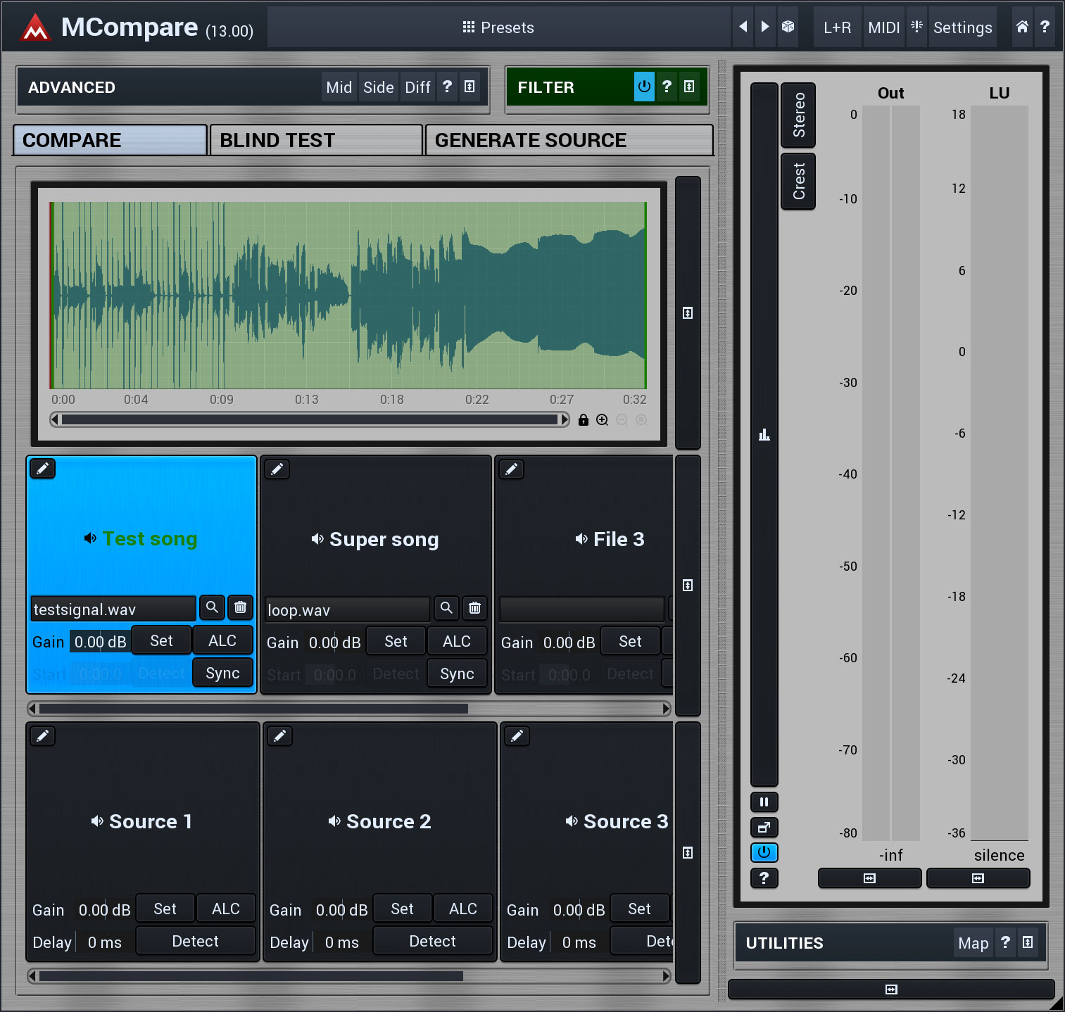Click the trash icon next to loop.wav
The image size is (1065, 1012).
(x=474, y=608)
